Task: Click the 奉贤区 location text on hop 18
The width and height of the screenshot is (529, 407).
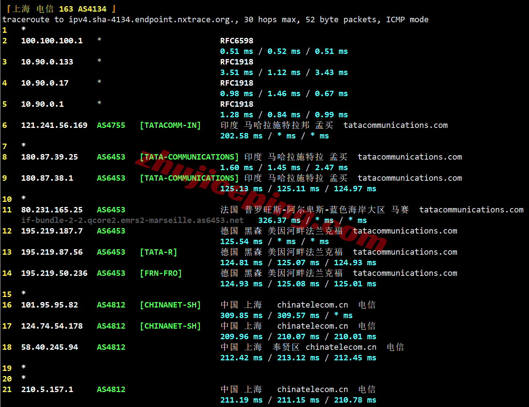Action: click(286, 347)
